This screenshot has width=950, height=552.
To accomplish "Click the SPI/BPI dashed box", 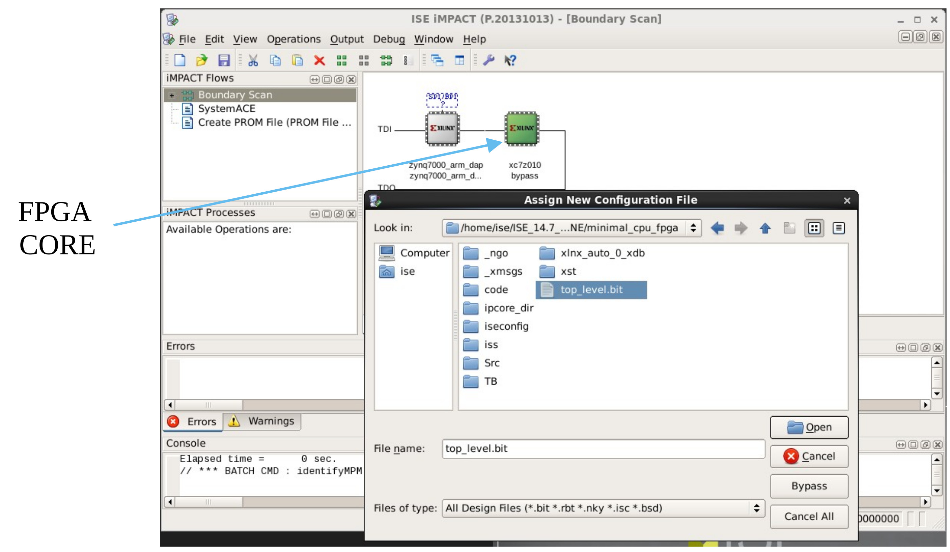I will coord(442,100).
